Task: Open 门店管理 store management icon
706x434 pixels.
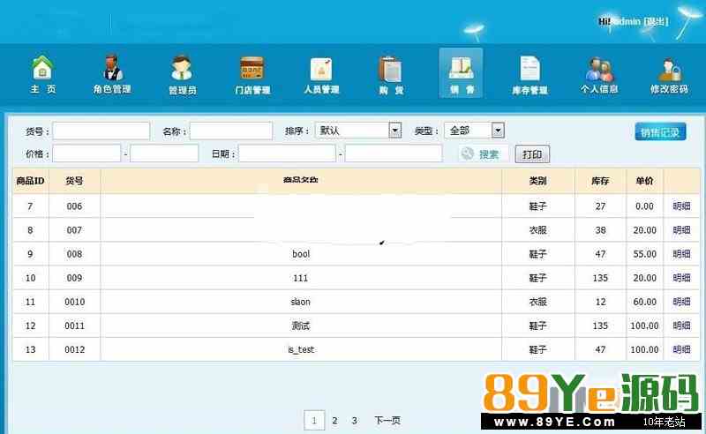Action: (x=252, y=74)
